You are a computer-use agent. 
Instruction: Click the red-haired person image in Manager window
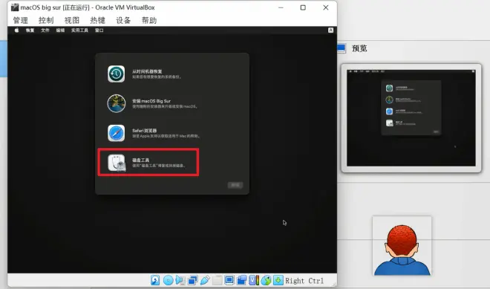[x=402, y=246]
